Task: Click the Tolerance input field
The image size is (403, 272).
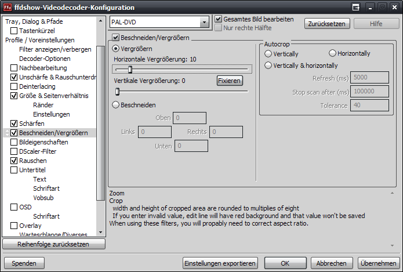Action: pos(369,105)
